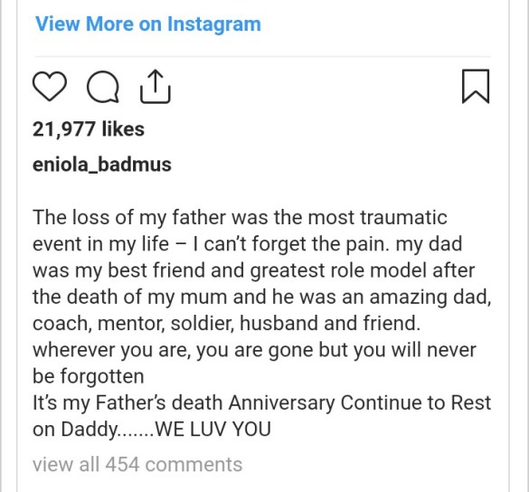Visit the eniola_badmus profile name
Image resolution: width=529 pixels, height=492 pixels.
(102, 165)
